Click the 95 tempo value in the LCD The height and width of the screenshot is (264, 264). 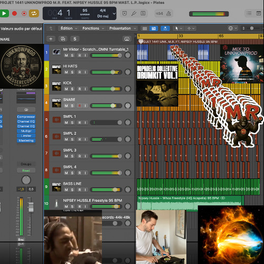85,11
